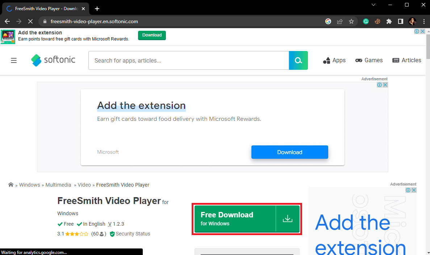Viewport: 430px width, 255px height.
Task: Close the FreeSmith Video Player tab
Action: (x=83, y=9)
